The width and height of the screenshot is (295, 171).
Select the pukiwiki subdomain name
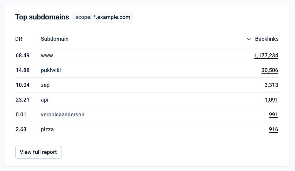pos(51,70)
